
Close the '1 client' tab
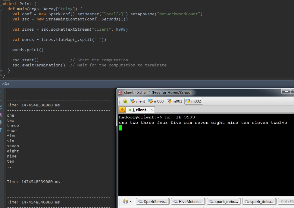(x=152, y=110)
